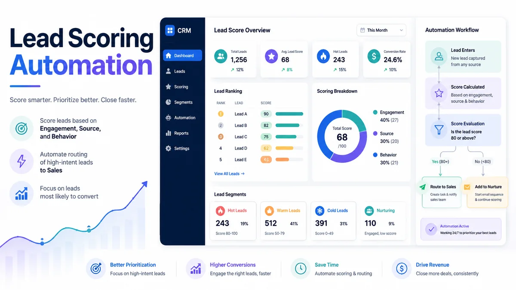Click the Hot Leads flame icon in overview

(323, 56)
